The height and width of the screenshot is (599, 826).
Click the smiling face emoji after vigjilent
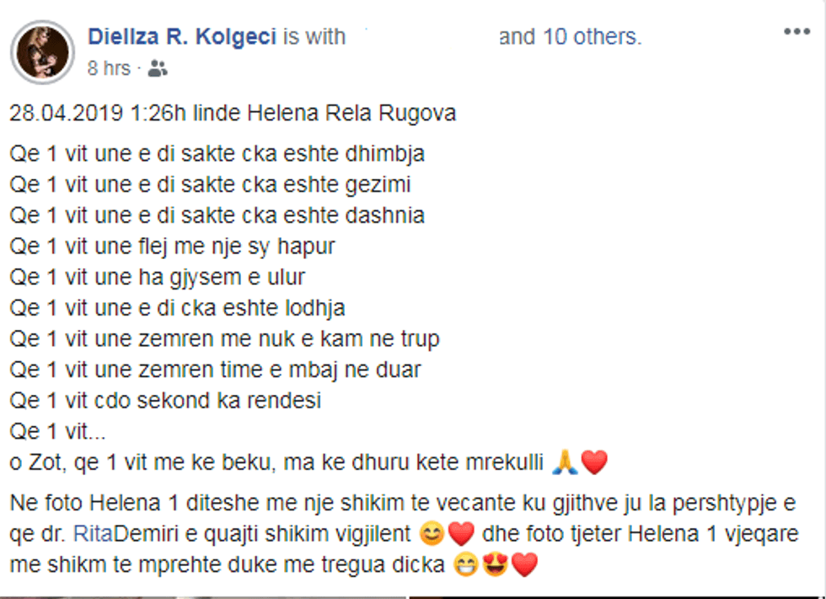(432, 534)
